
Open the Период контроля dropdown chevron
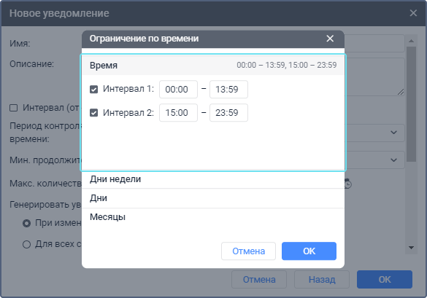tap(393, 133)
